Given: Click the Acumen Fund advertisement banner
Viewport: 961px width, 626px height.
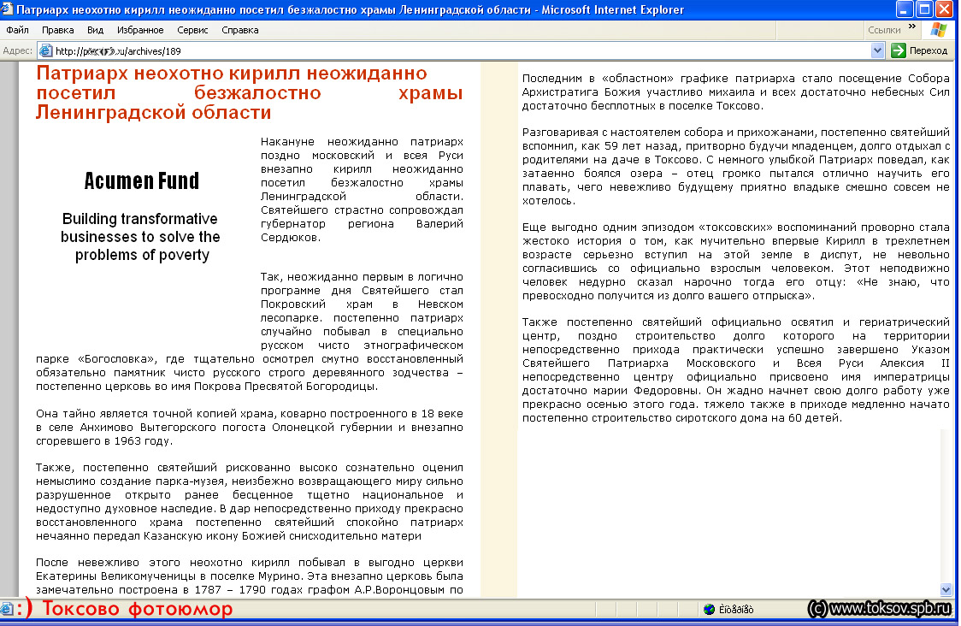Looking at the screenshot, I should tap(141, 216).
